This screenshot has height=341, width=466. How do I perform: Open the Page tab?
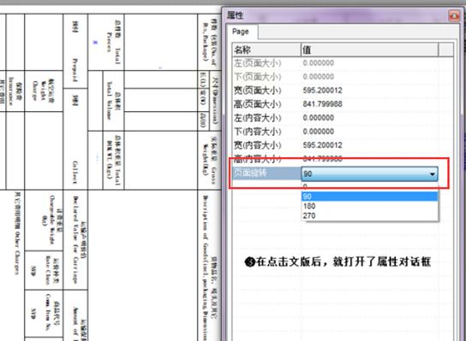coord(242,32)
